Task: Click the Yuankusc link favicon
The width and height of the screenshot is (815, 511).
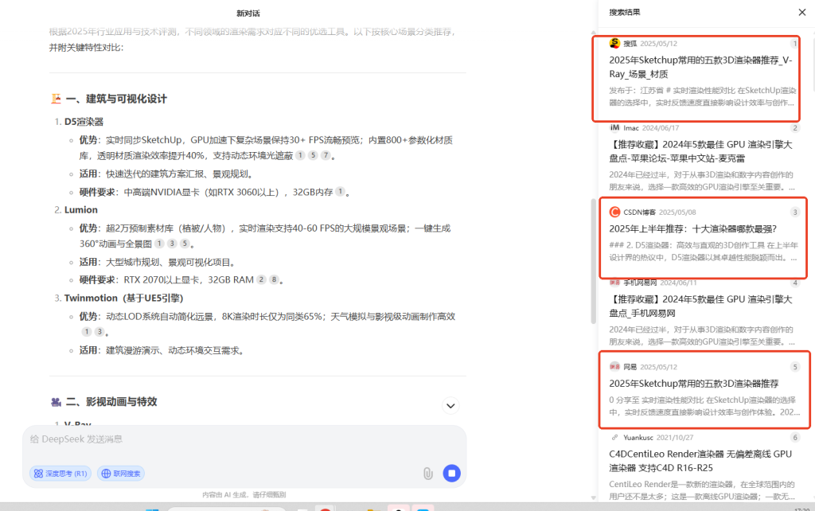Action: tap(614, 437)
